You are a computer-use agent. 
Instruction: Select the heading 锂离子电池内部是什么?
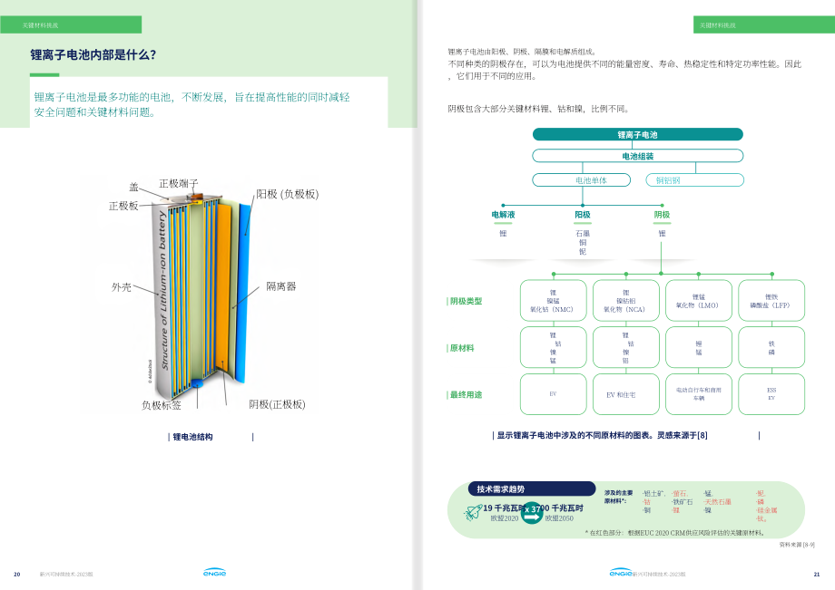tap(93, 54)
